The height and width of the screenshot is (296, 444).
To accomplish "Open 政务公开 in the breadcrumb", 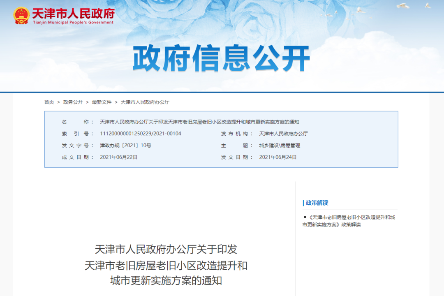I will (x=73, y=102).
